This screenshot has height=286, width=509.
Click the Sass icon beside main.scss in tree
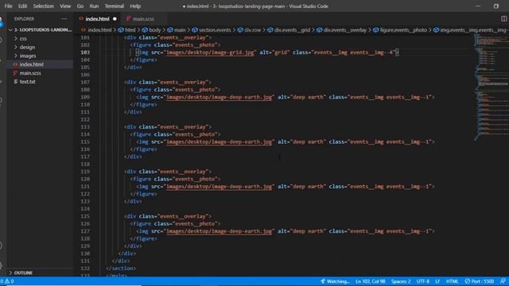pos(15,73)
